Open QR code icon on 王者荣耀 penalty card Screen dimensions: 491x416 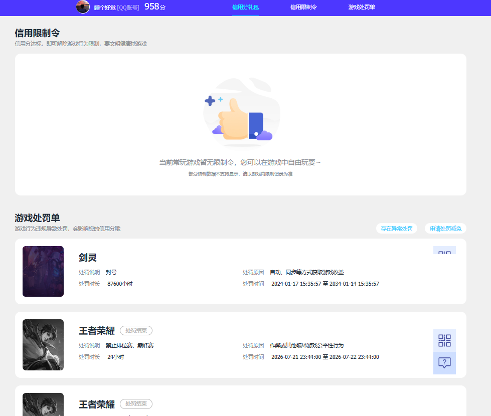point(444,340)
